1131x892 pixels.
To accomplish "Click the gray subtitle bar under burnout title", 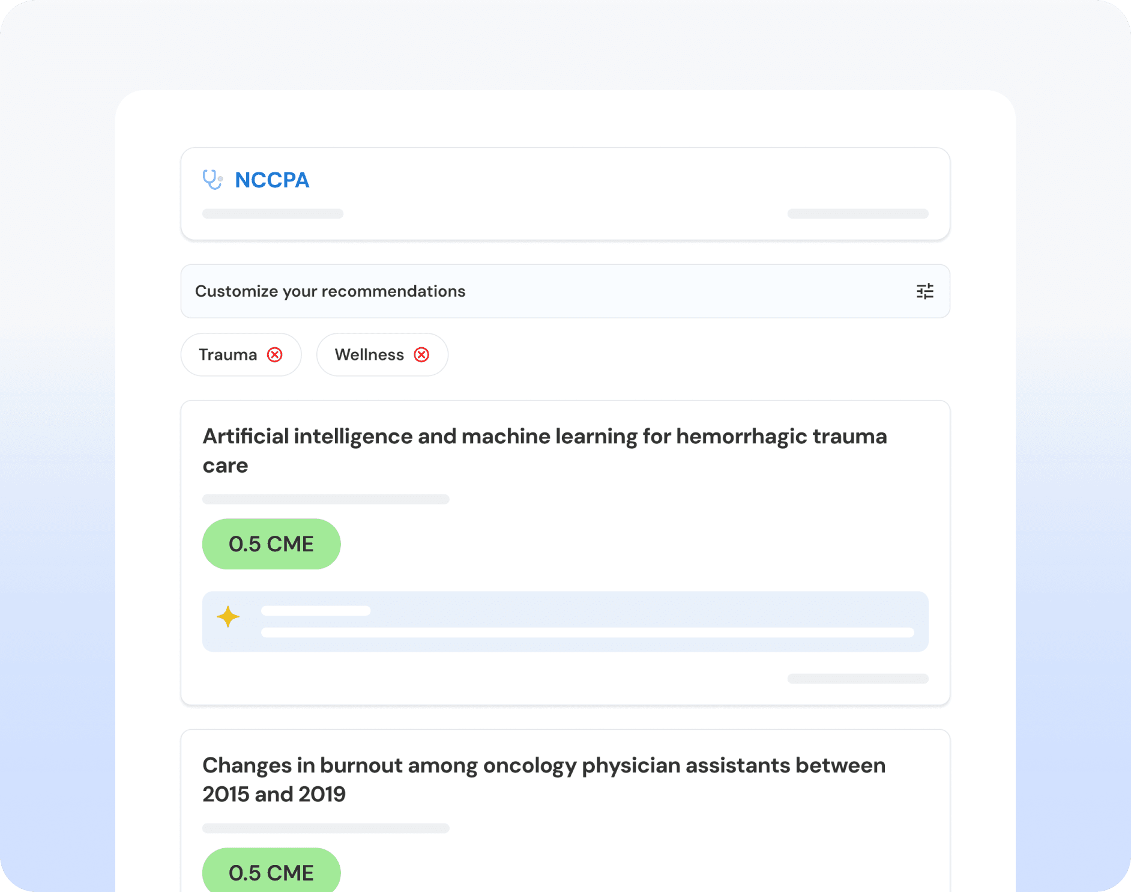I will click(325, 828).
